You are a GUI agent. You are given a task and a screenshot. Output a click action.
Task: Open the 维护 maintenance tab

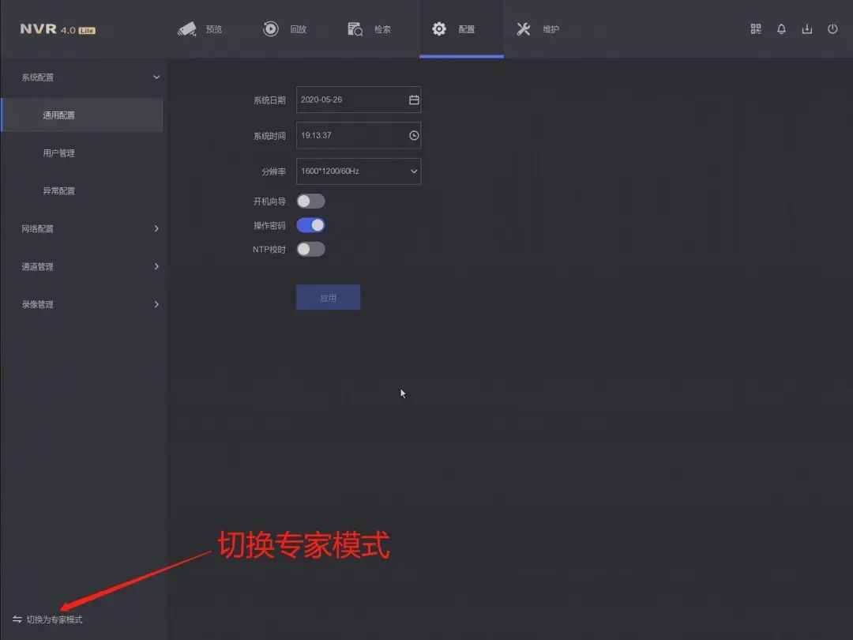[x=538, y=29]
